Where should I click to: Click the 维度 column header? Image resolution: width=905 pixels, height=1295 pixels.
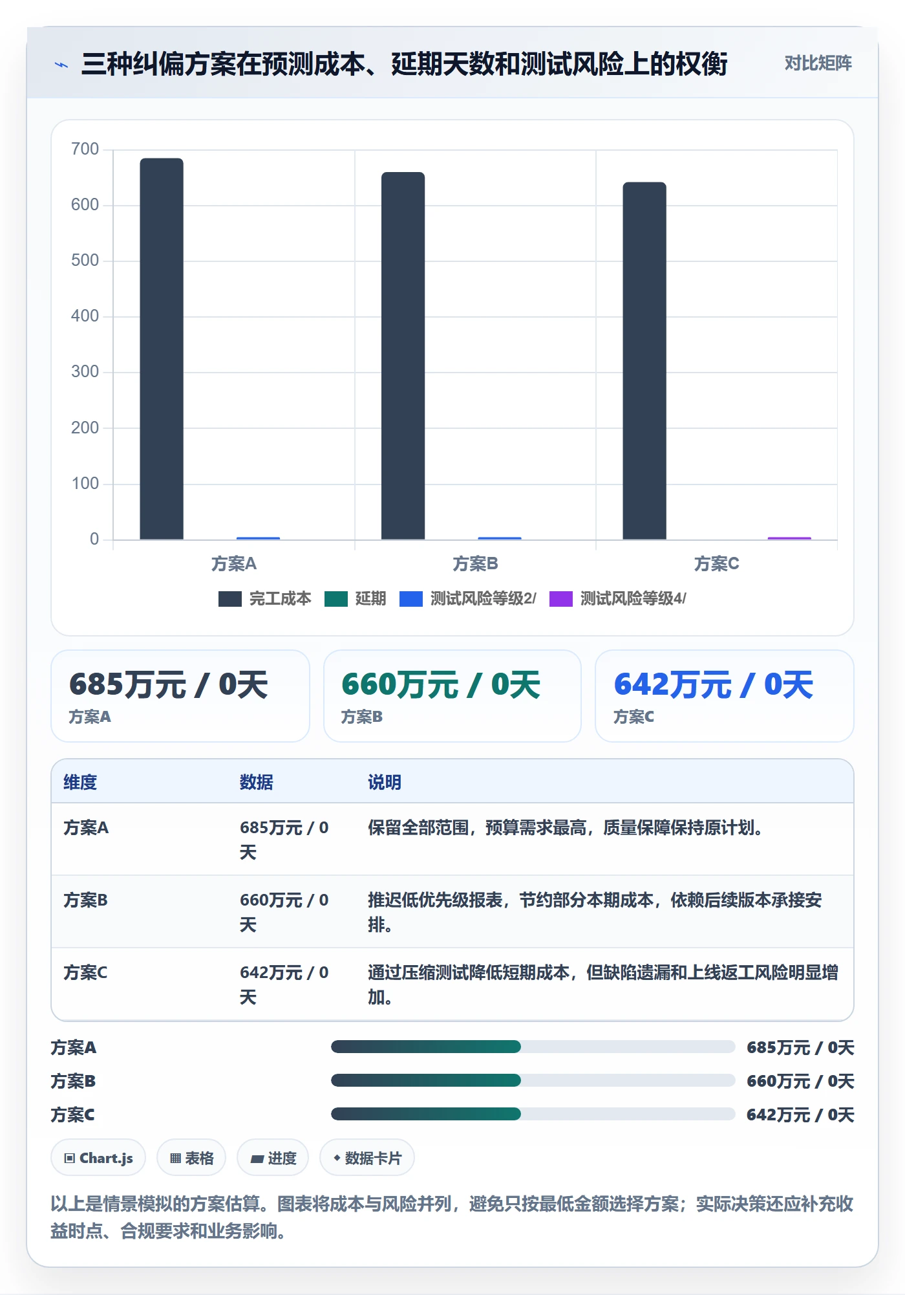point(80,782)
